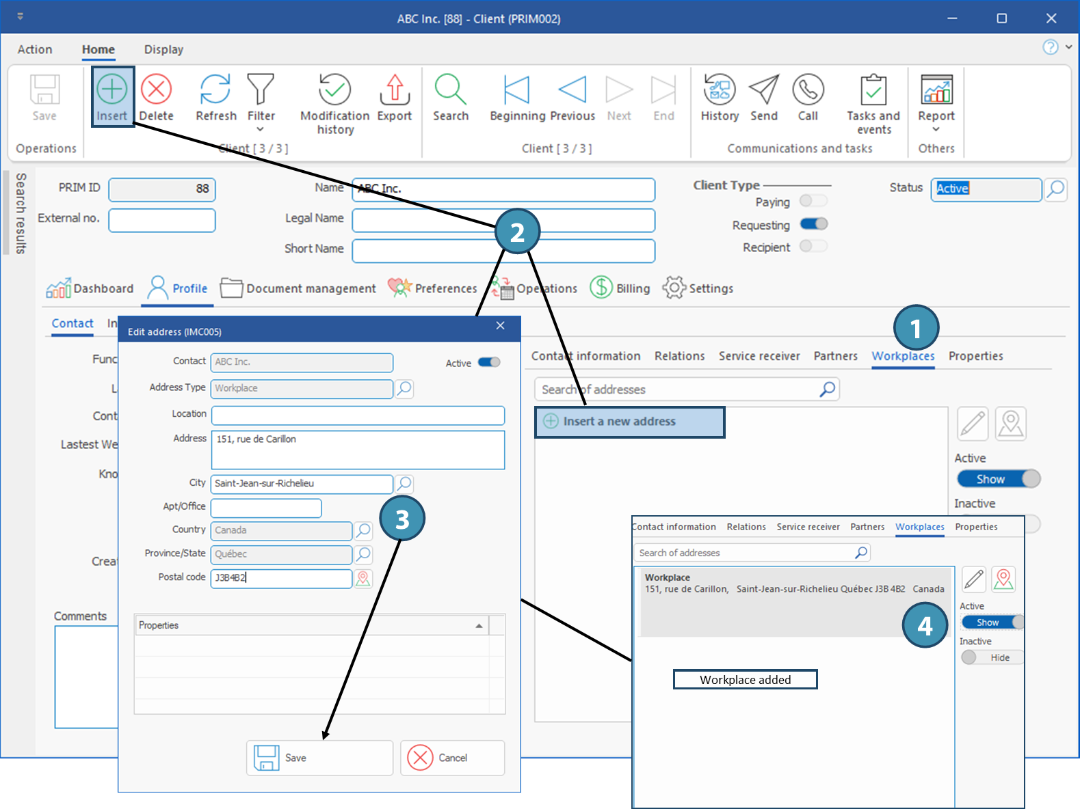This screenshot has height=809, width=1080.
Task: Open the Billing tab
Action: pos(620,288)
